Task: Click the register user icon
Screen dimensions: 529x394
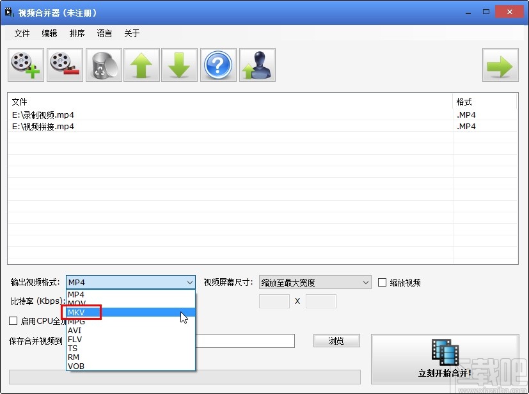Action: (257, 65)
